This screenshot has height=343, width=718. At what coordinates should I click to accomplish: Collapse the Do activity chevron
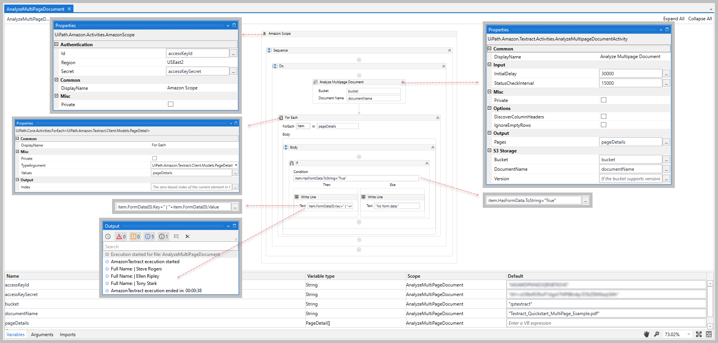[444, 66]
